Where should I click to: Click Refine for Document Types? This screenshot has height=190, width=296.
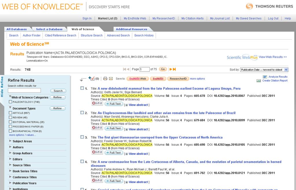pos(58,108)
